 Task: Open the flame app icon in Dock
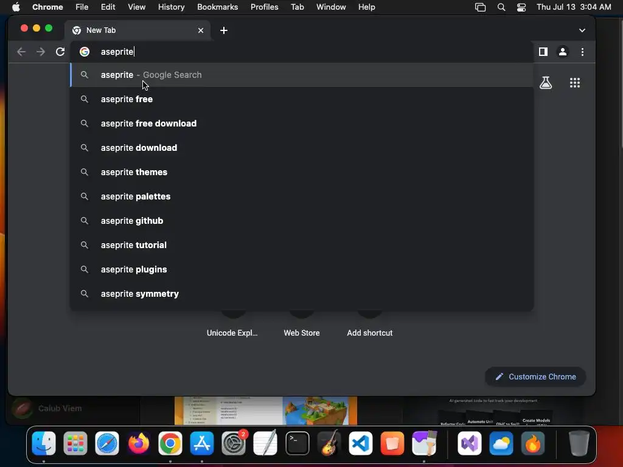click(533, 443)
